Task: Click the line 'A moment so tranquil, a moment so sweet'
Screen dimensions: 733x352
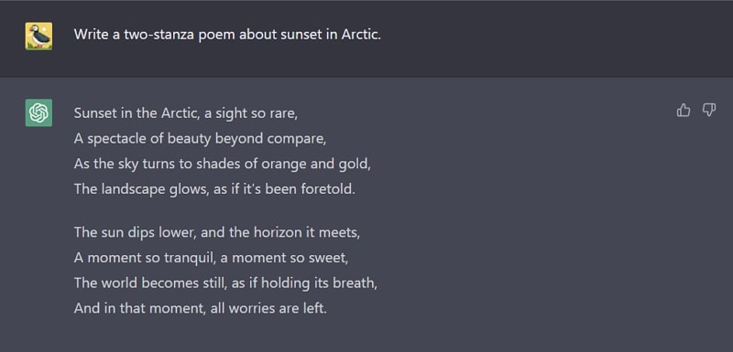Action: tap(211, 257)
